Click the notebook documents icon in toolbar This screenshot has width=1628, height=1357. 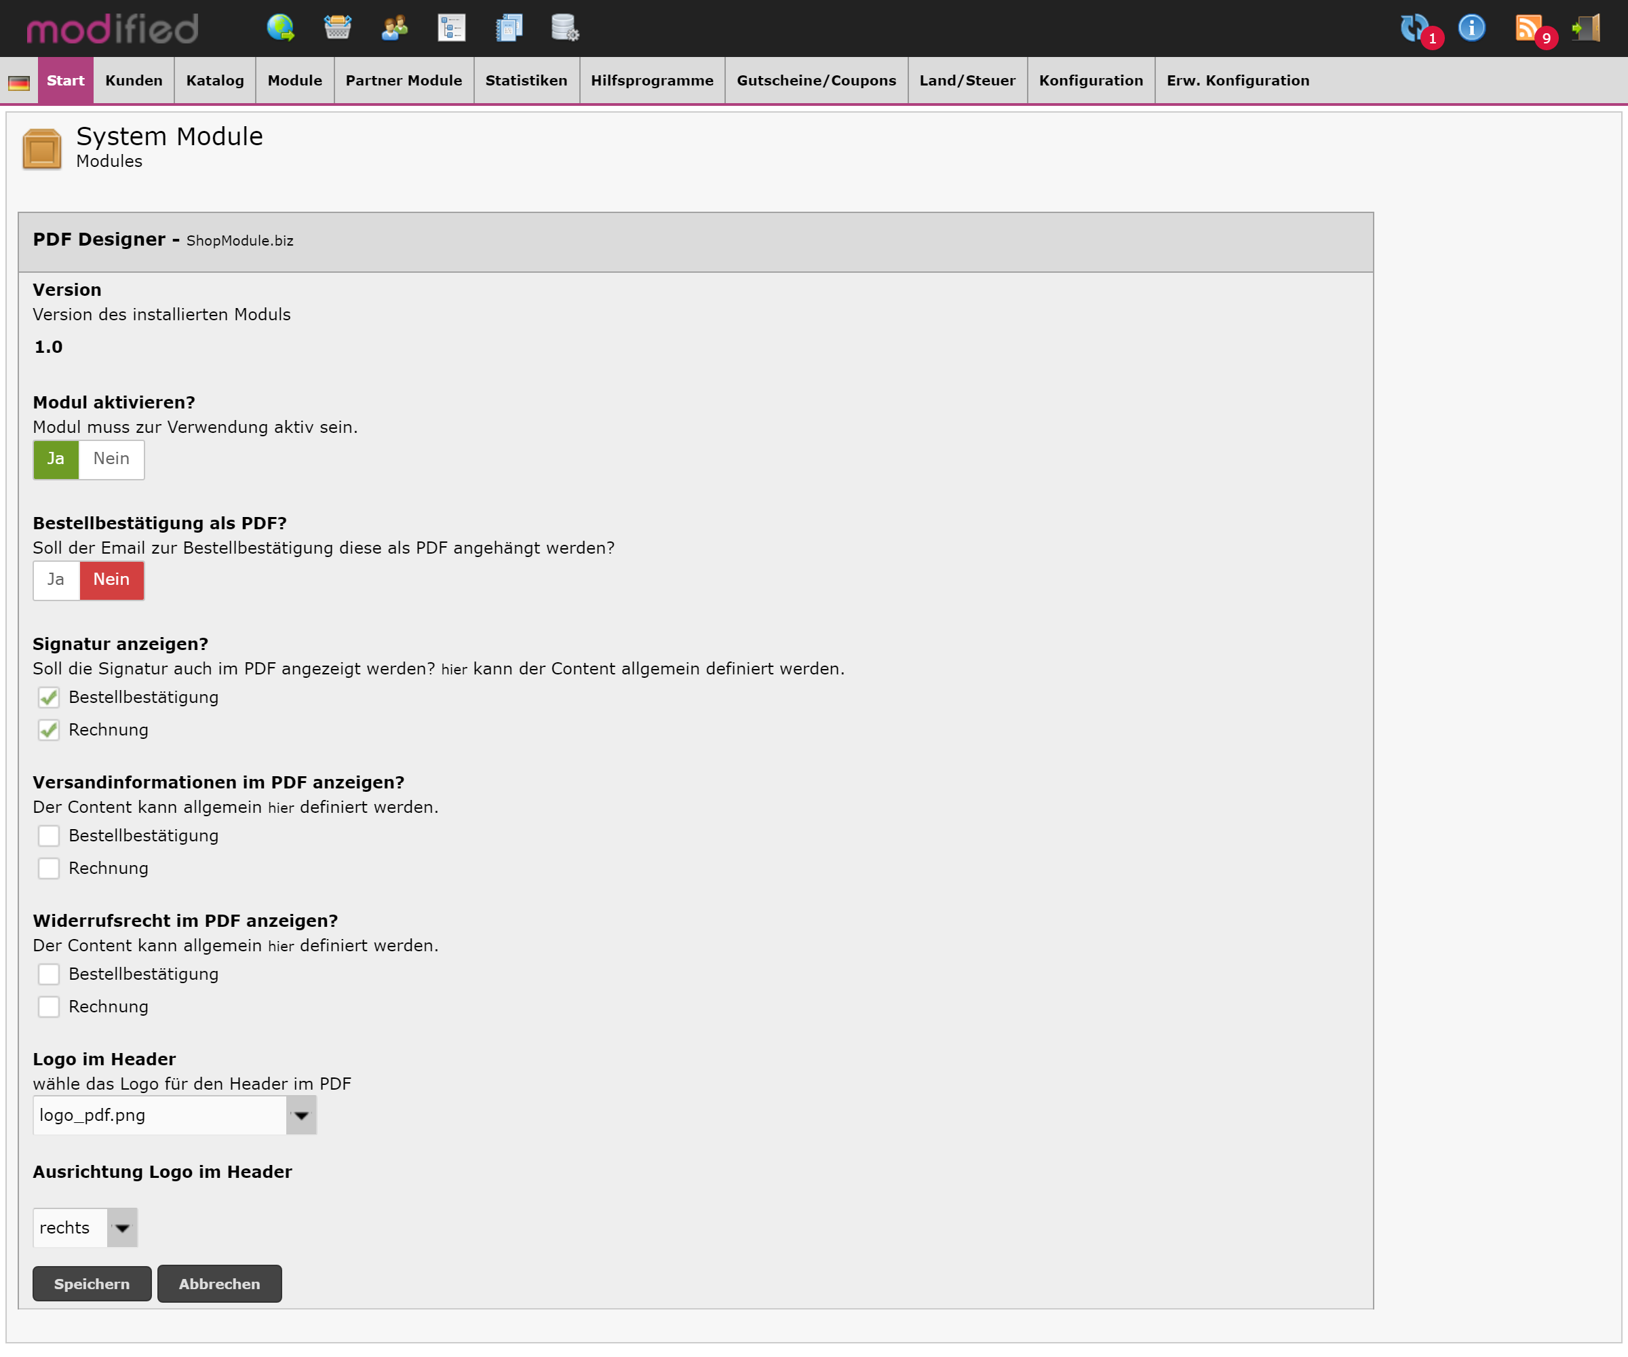pos(509,28)
